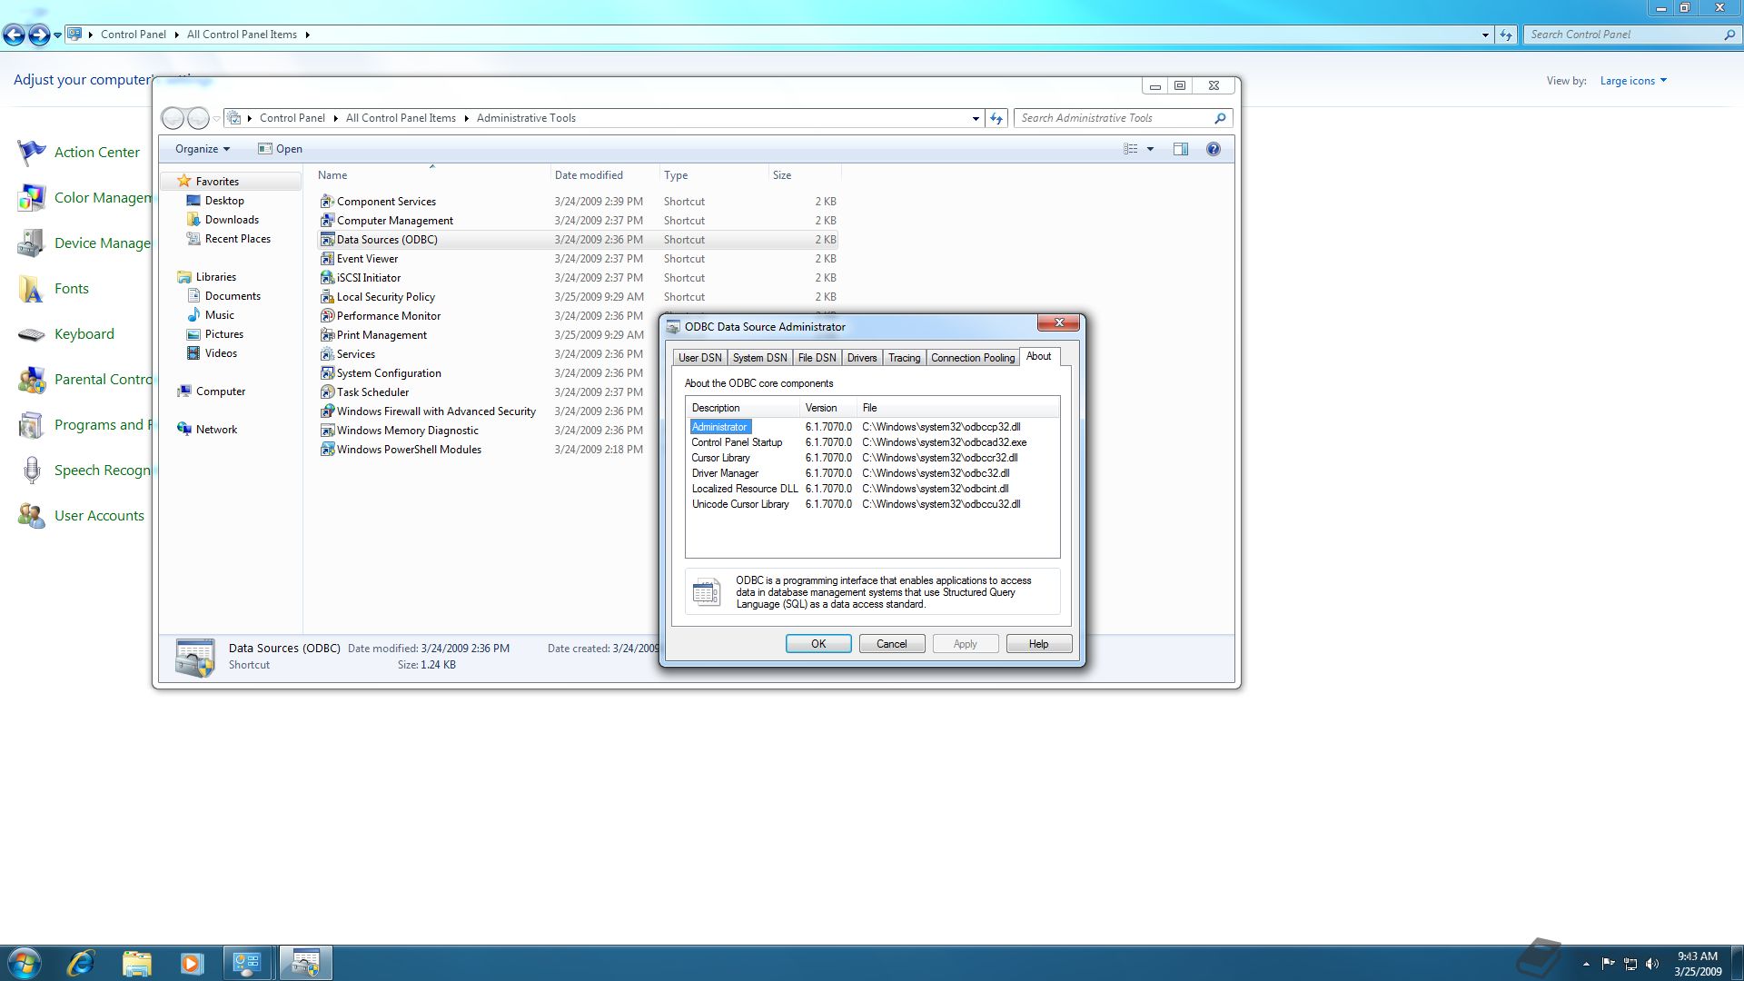Click the Services gear icon

click(x=327, y=354)
